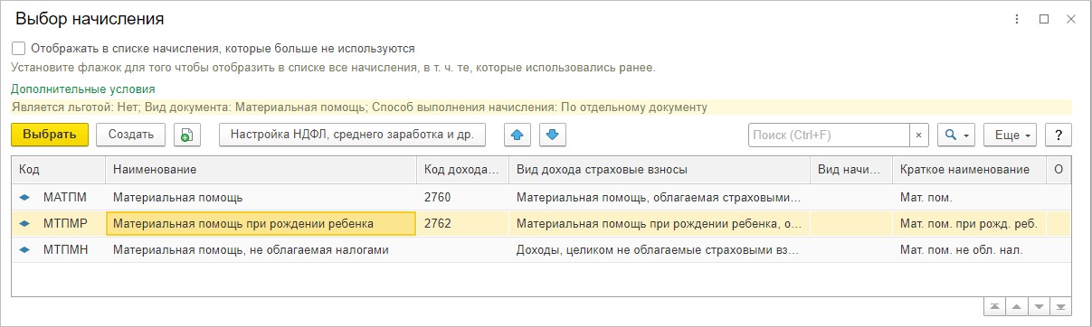Open help with the question mark button
The width and height of the screenshot is (1092, 327).
click(1058, 135)
